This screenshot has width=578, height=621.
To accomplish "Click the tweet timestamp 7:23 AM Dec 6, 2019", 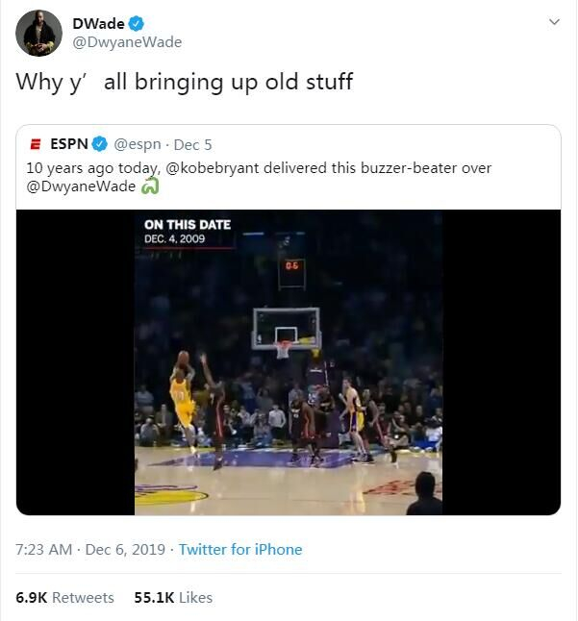I will (x=91, y=550).
